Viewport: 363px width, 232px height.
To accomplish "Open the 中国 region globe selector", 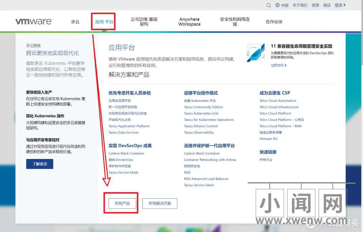I will coord(282,5).
